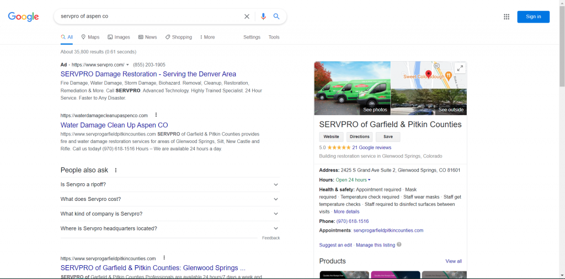Expand the map with the fullscreen icon

click(x=460, y=68)
